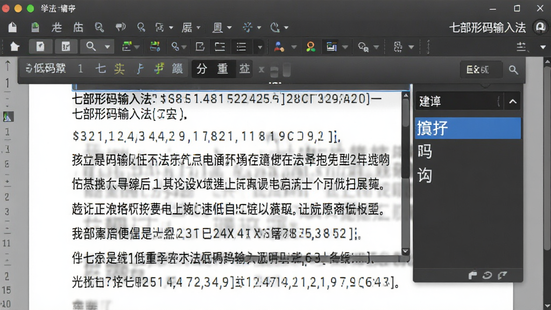Switch to the 分 tab

[202, 68]
